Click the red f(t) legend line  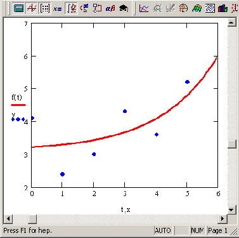point(18,105)
